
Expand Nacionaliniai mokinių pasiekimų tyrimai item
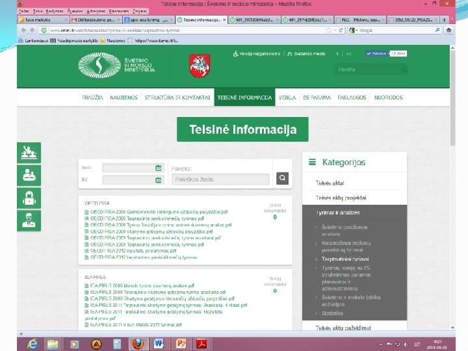click(317, 243)
